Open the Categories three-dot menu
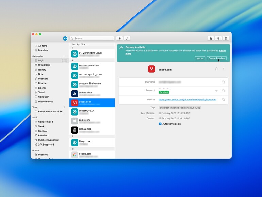 tap(64, 56)
